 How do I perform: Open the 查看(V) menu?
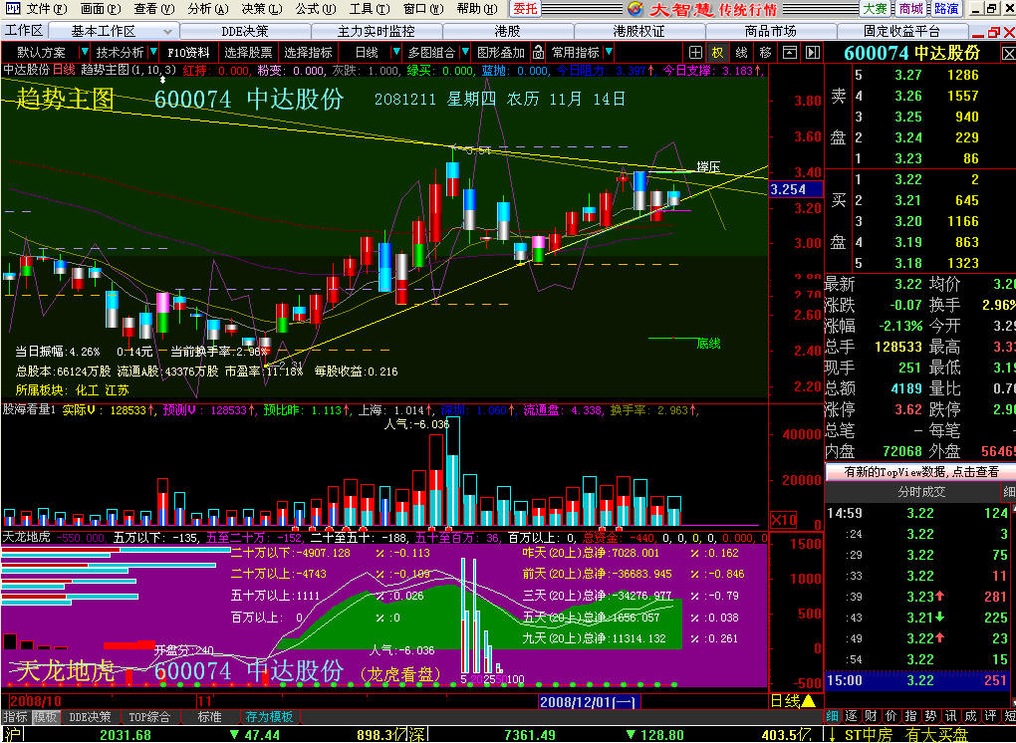tap(154, 8)
